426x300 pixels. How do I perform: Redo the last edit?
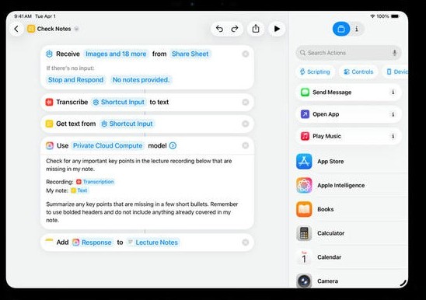click(235, 29)
